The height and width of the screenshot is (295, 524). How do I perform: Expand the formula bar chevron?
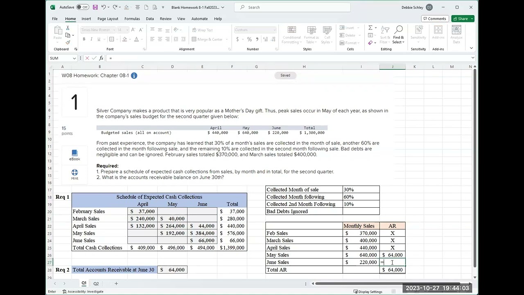coord(472,58)
